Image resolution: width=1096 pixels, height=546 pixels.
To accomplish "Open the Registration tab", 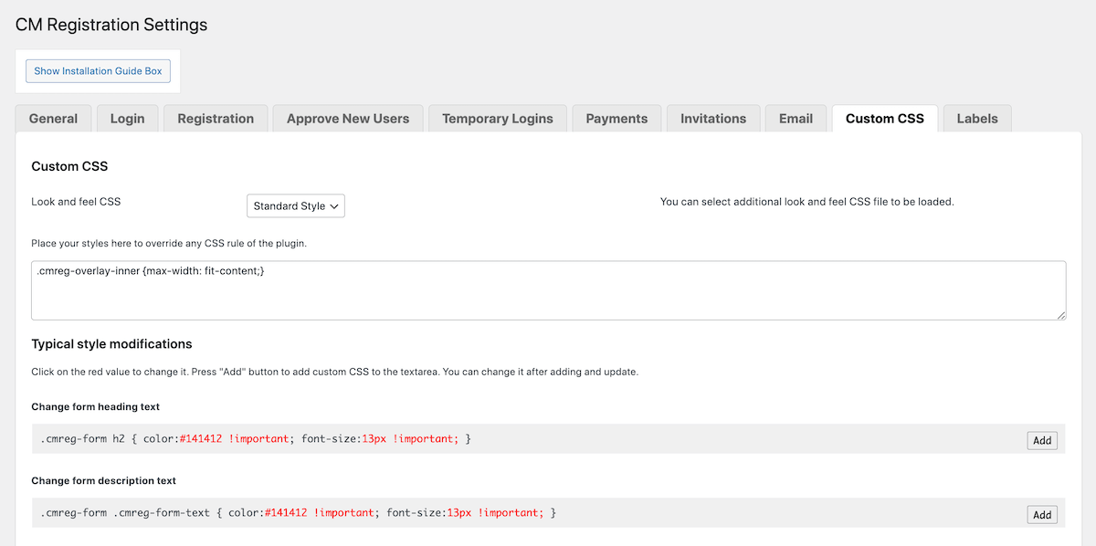I will point(216,119).
